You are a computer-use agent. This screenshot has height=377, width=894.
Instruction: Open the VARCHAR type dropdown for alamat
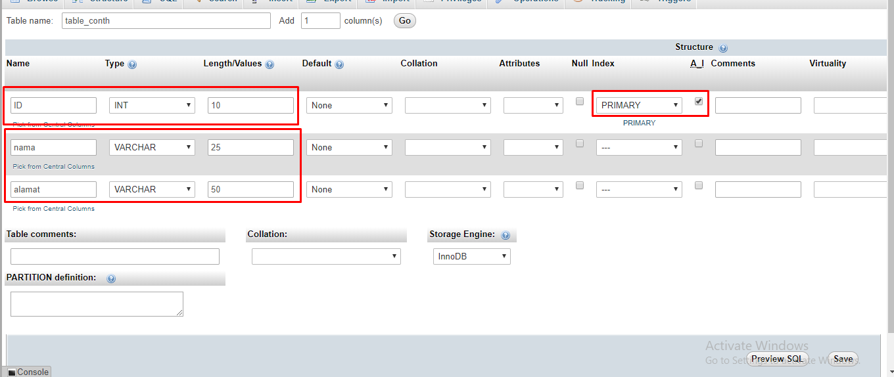[x=152, y=189]
